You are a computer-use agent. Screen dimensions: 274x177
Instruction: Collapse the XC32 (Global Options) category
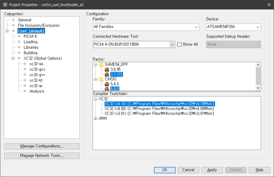13,58
